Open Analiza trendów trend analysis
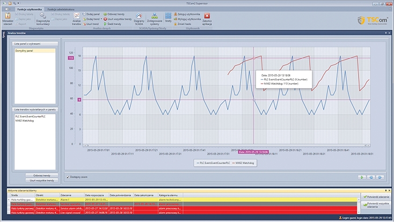This screenshot has width=394, height=222. (76, 19)
